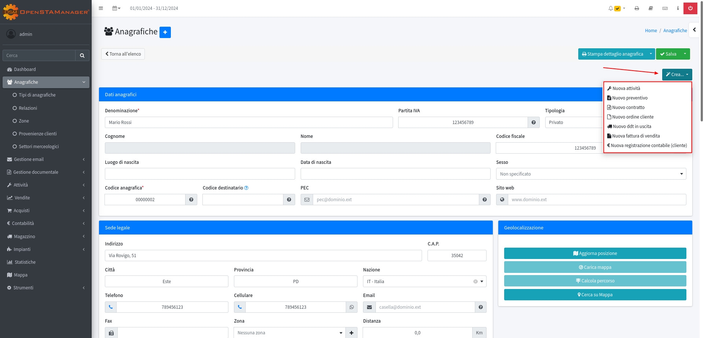Open Tipi di anagrafiche in sidebar

37,95
